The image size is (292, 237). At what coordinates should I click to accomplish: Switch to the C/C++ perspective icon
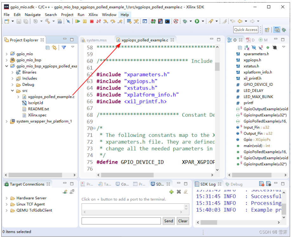(277, 30)
